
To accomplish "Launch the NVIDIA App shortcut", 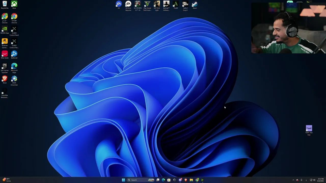I will 5,30.
